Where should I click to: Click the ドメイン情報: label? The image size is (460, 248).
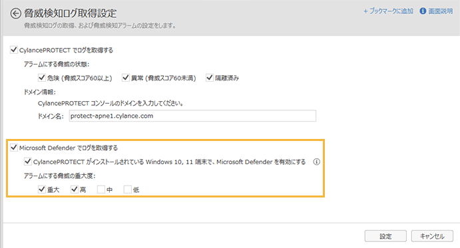coord(39,92)
